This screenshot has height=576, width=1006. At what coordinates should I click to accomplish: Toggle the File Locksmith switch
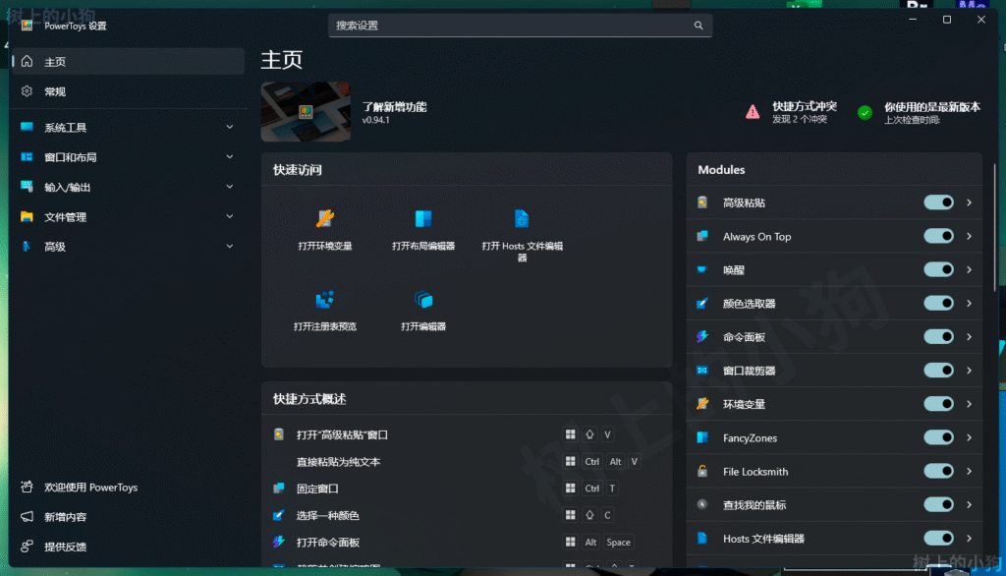point(938,471)
